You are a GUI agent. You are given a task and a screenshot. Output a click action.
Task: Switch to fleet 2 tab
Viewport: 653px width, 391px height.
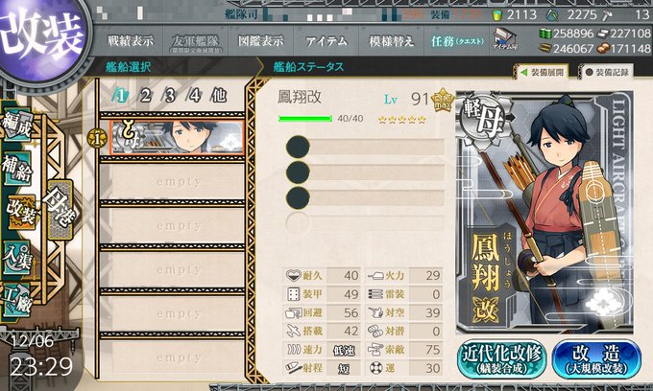[x=145, y=96]
